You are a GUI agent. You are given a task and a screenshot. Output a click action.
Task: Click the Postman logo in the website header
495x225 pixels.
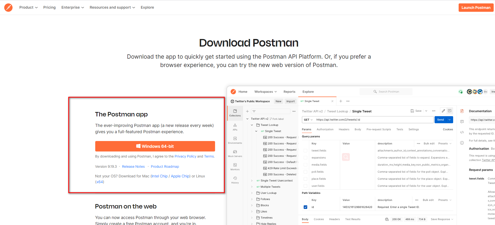[x=8, y=8]
